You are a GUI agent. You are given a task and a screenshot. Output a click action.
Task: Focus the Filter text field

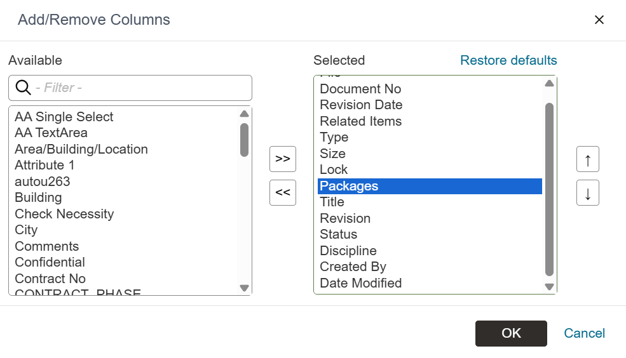coord(140,88)
